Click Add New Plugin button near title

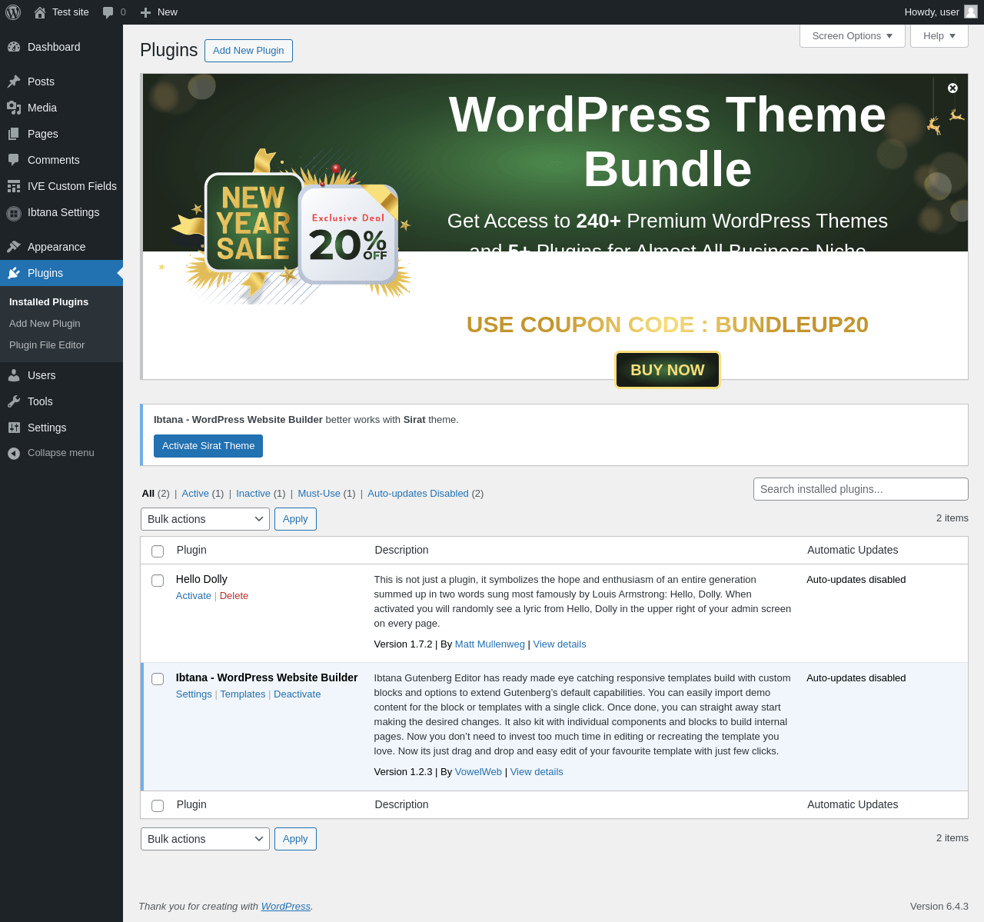coord(248,51)
